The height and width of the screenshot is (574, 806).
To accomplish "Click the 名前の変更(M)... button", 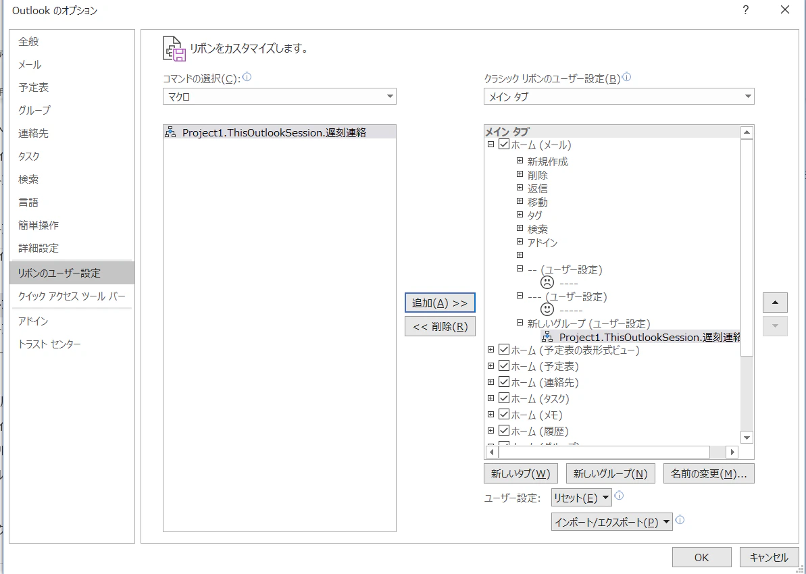I will pyautogui.click(x=709, y=473).
